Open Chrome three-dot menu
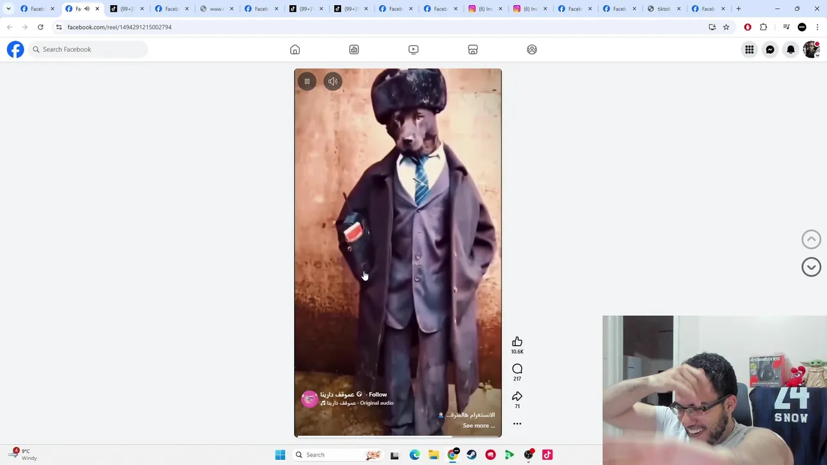 tap(817, 27)
